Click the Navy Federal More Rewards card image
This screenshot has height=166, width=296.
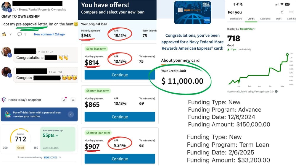[x=192, y=12]
